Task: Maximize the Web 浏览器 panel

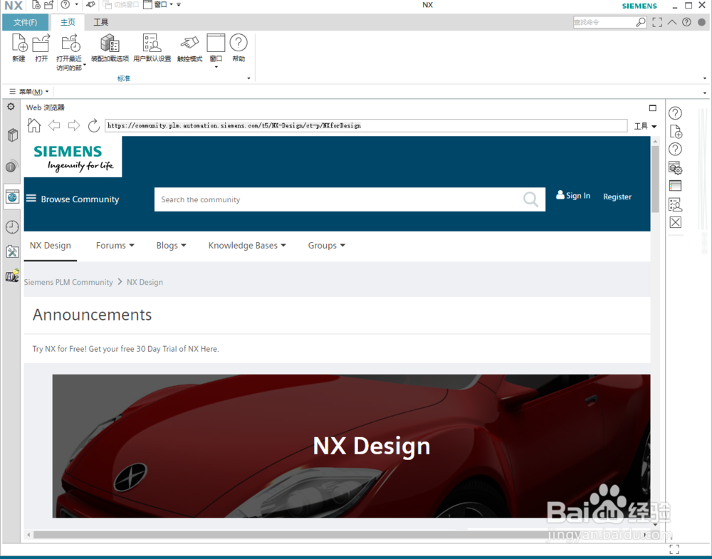Action: click(x=652, y=108)
